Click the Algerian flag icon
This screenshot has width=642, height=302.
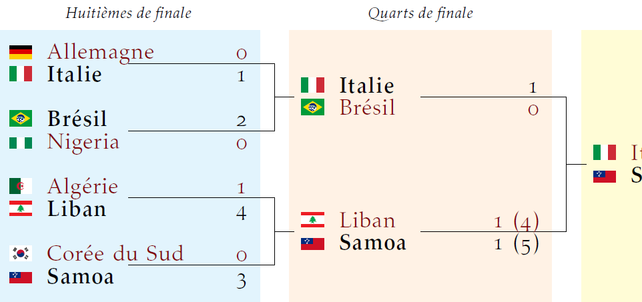coord(21,186)
